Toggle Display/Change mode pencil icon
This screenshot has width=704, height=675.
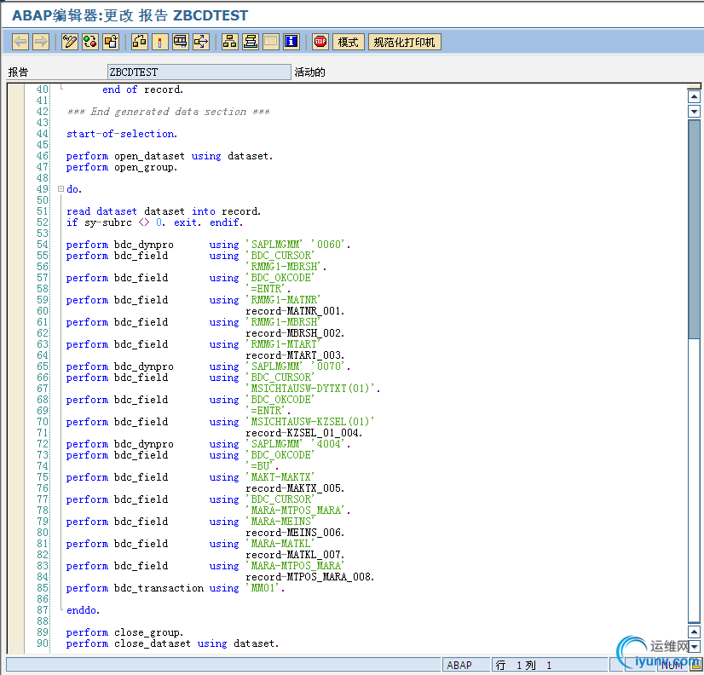70,42
